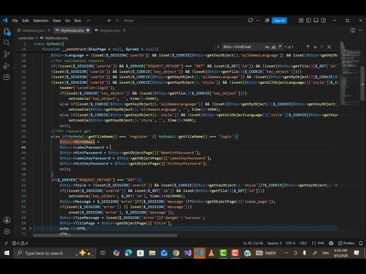Open editor More Actions ellipsis
The height and width of the screenshot is (274, 366).
pos(360,30)
